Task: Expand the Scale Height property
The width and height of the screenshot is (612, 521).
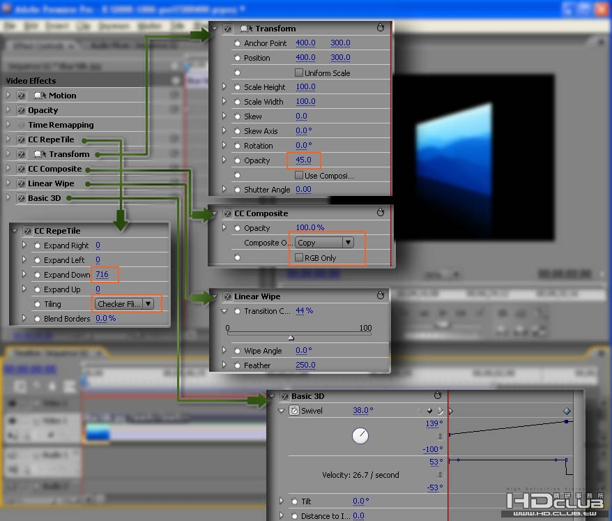Action: tap(224, 87)
